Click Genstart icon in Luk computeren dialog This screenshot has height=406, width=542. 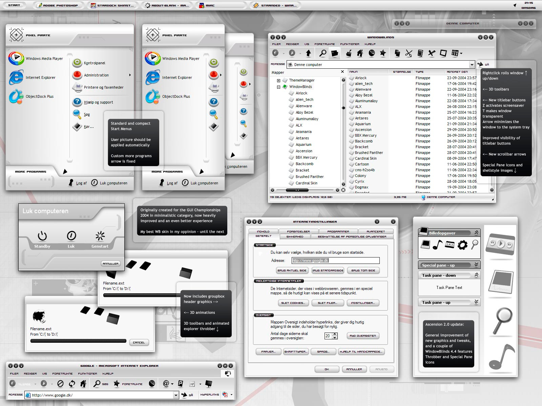coord(100,236)
